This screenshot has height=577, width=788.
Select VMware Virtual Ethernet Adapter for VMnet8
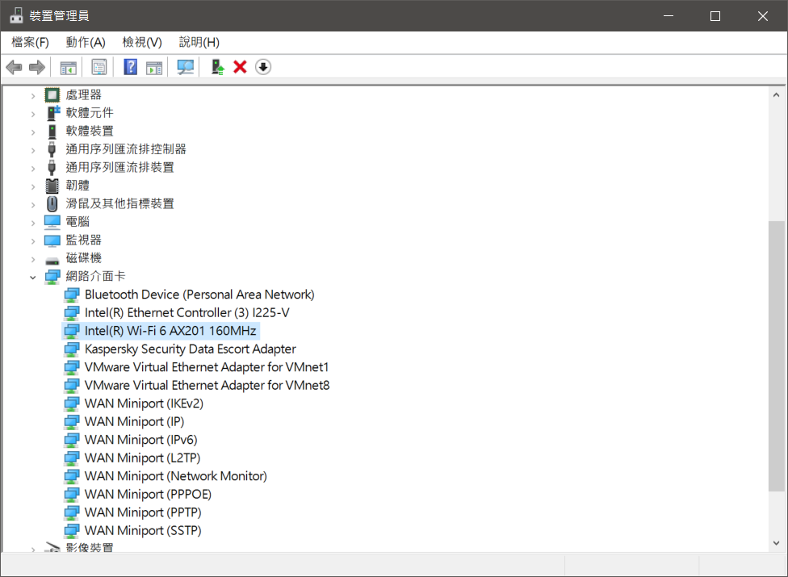[x=207, y=385]
